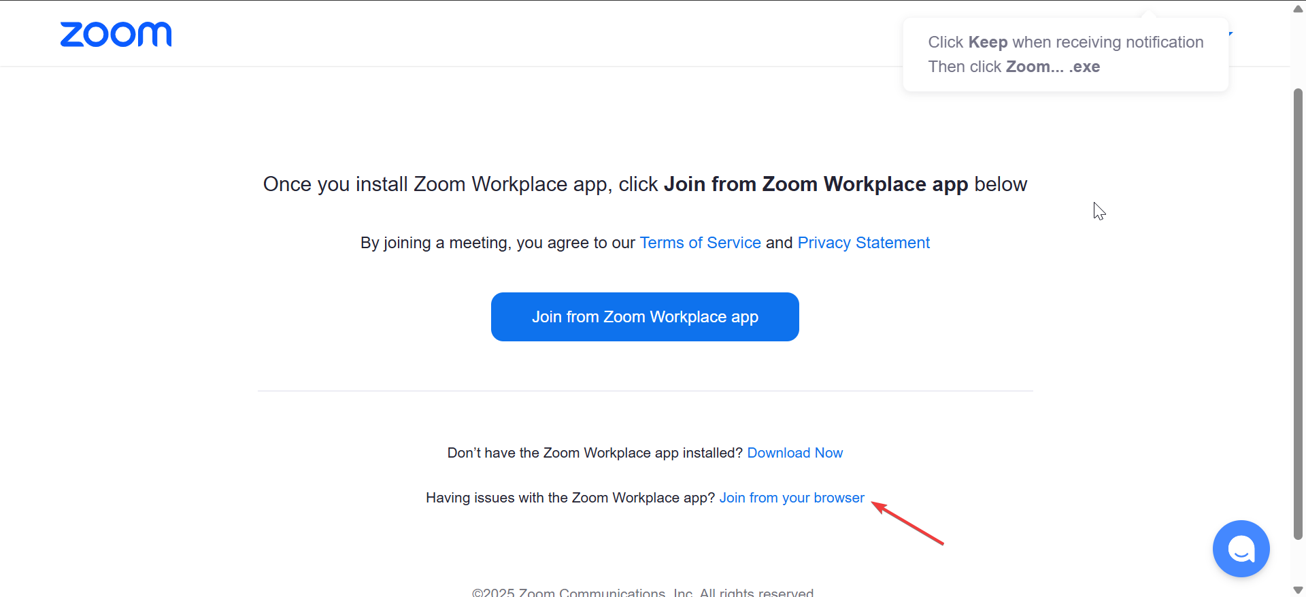Click the Zoom logo in the header

pyautogui.click(x=116, y=34)
